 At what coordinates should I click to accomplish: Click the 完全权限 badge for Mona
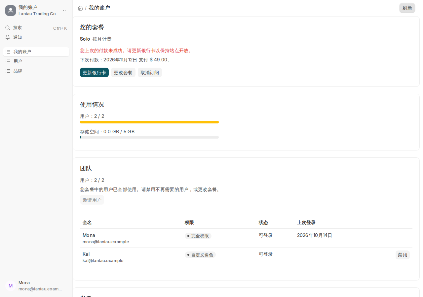coord(198,236)
